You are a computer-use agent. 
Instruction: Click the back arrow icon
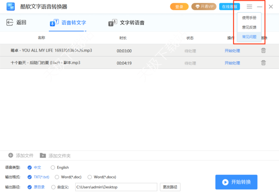point(10,23)
